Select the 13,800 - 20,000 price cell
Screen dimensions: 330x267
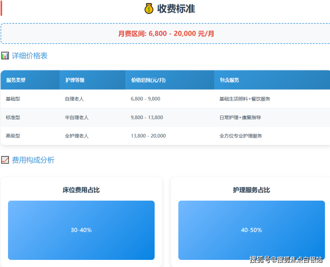tap(148, 136)
